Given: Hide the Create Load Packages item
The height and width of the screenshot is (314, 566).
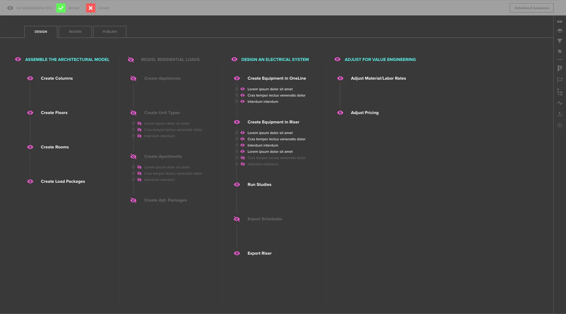Looking at the screenshot, I should coord(30,181).
